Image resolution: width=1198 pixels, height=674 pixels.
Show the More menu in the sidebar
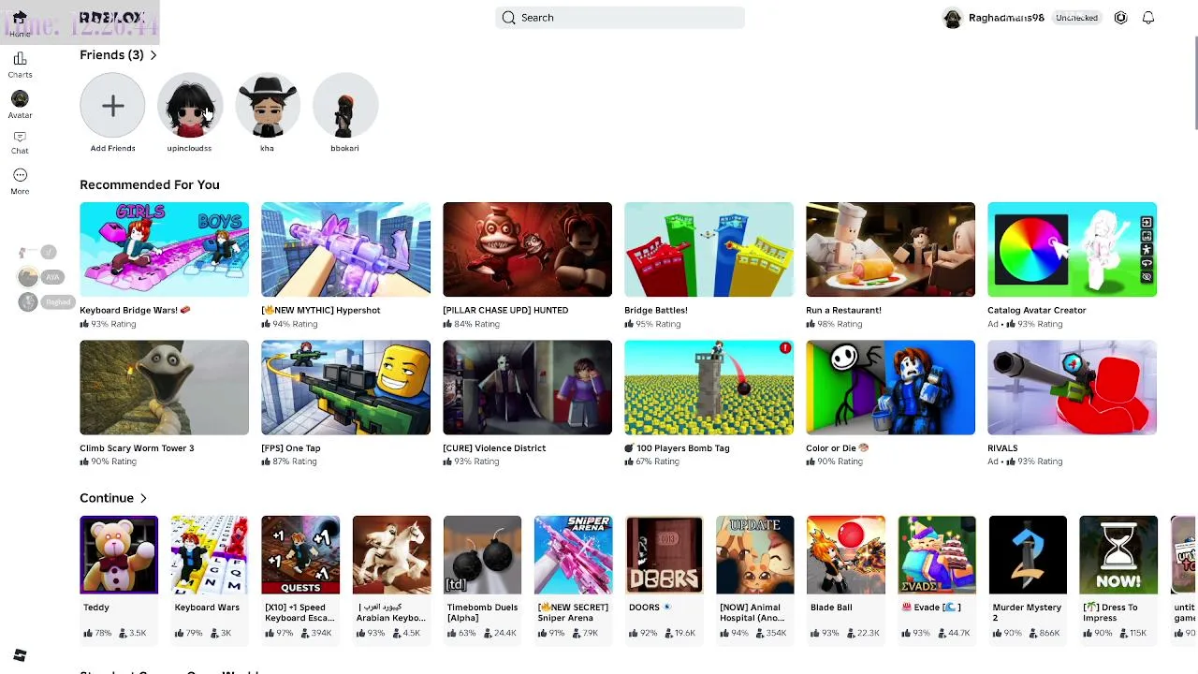coord(20,181)
